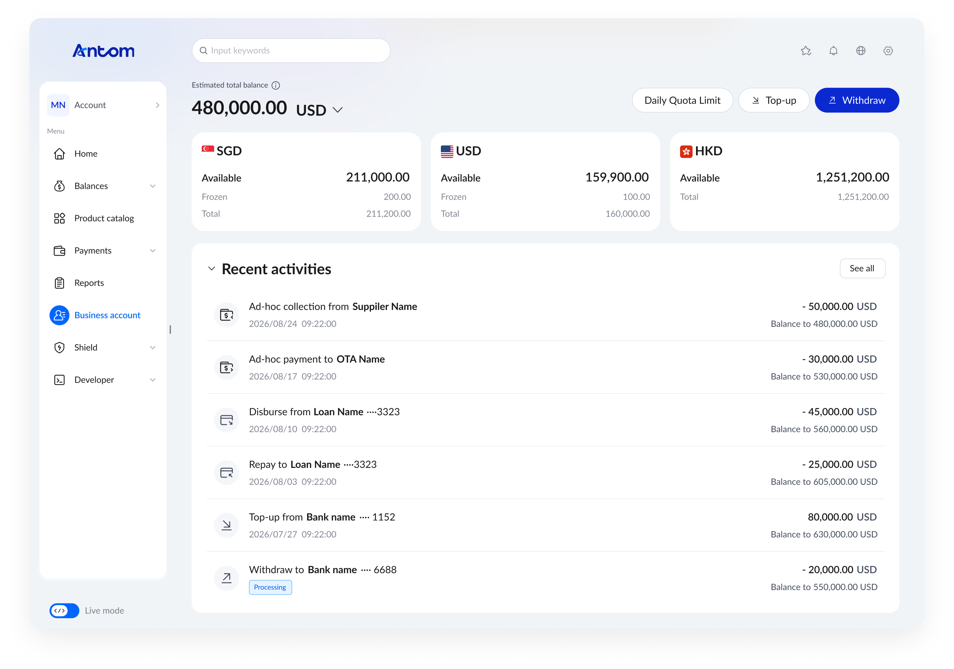Click the Repay to Loan icon
The width and height of the screenshot is (954, 669).
click(227, 473)
